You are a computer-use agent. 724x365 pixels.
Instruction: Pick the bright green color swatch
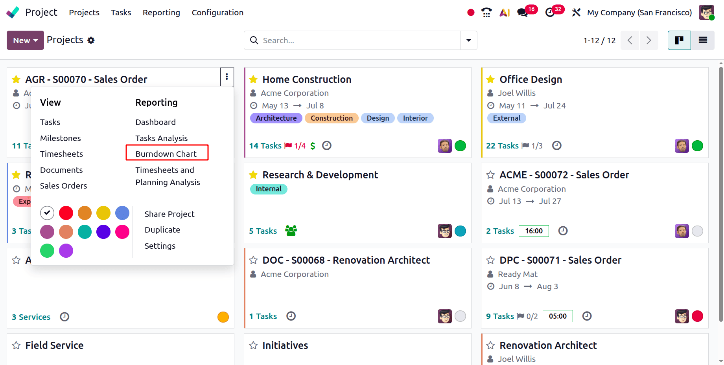point(47,251)
